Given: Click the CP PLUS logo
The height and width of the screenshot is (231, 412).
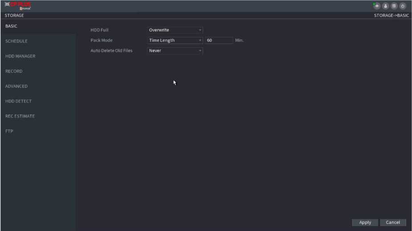Looking at the screenshot, I should (20, 6).
